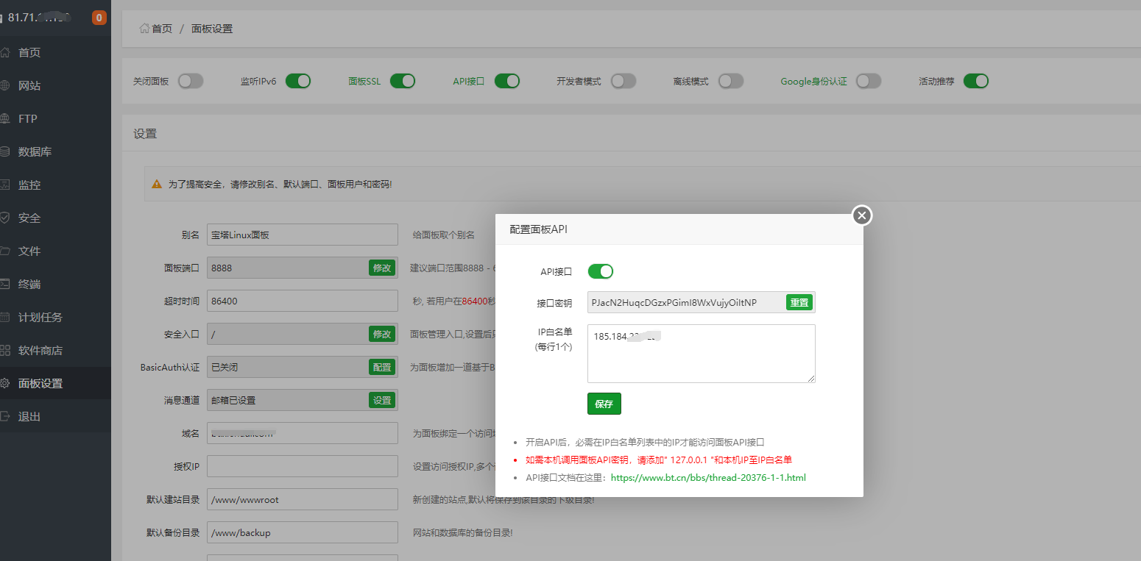
Task: Click the orange warning triangle icon
Action: point(157,183)
